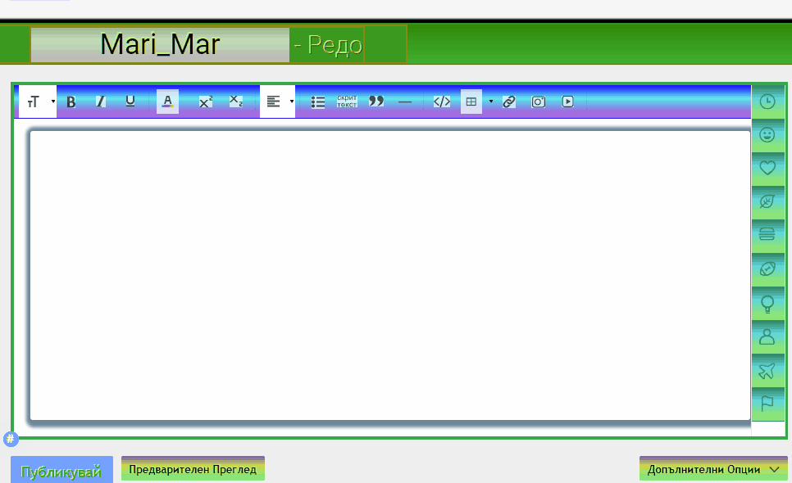Open the recent emojis clock category
Screen dimensions: 792x483
click(767, 102)
